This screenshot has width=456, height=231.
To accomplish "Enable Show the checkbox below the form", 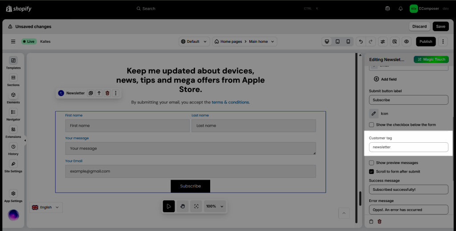I will (371, 125).
